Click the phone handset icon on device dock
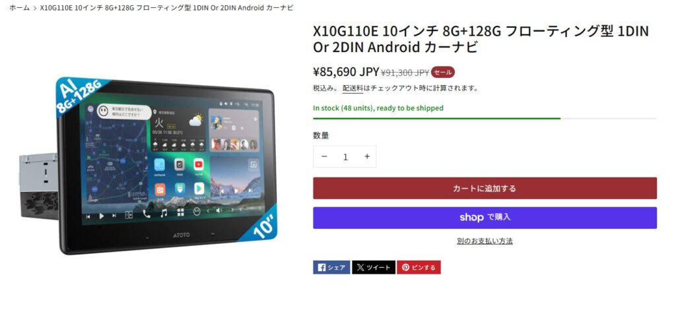 (147, 214)
